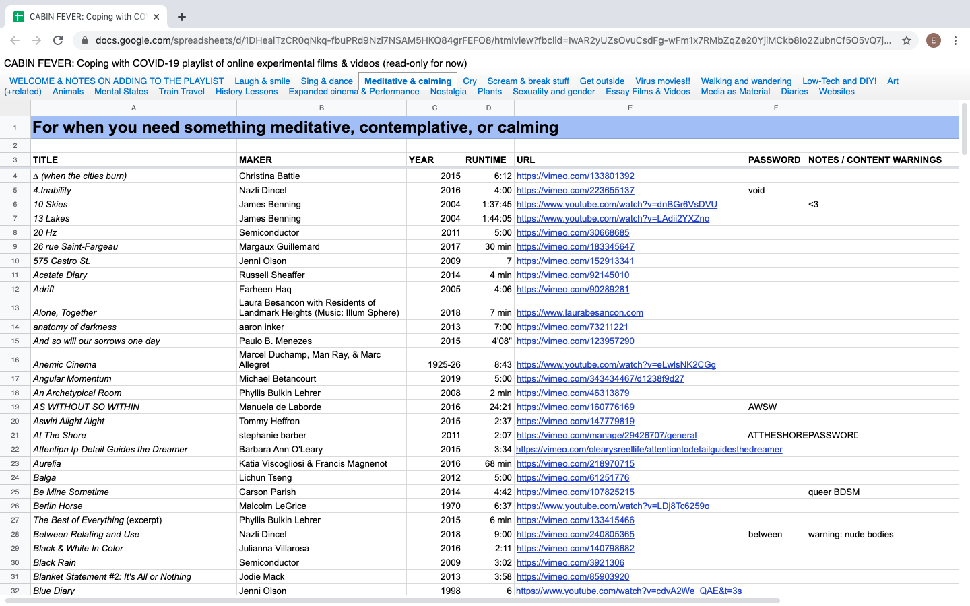
Task: Click the vertical scrollbar on right
Action: coord(965,129)
